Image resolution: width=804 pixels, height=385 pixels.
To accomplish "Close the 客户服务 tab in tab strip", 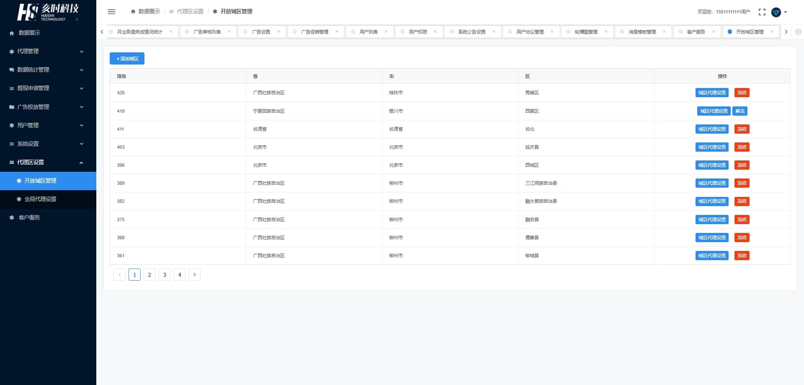I will click(714, 31).
